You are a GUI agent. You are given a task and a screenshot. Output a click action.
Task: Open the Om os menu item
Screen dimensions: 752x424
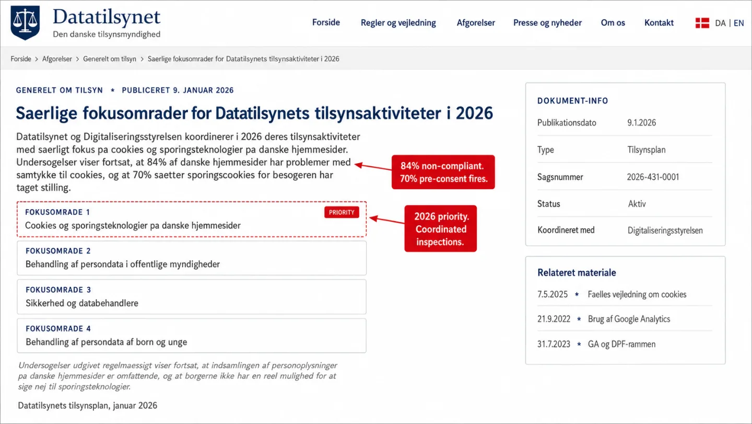click(613, 23)
